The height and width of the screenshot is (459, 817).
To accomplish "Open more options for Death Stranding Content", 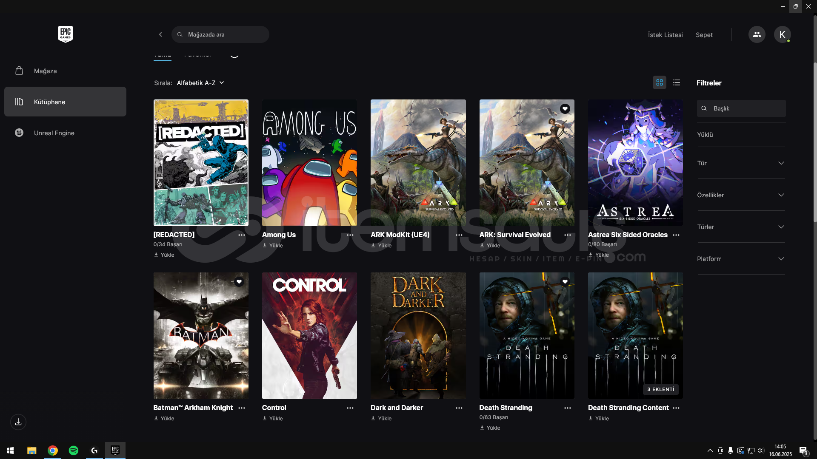I will click(676, 408).
